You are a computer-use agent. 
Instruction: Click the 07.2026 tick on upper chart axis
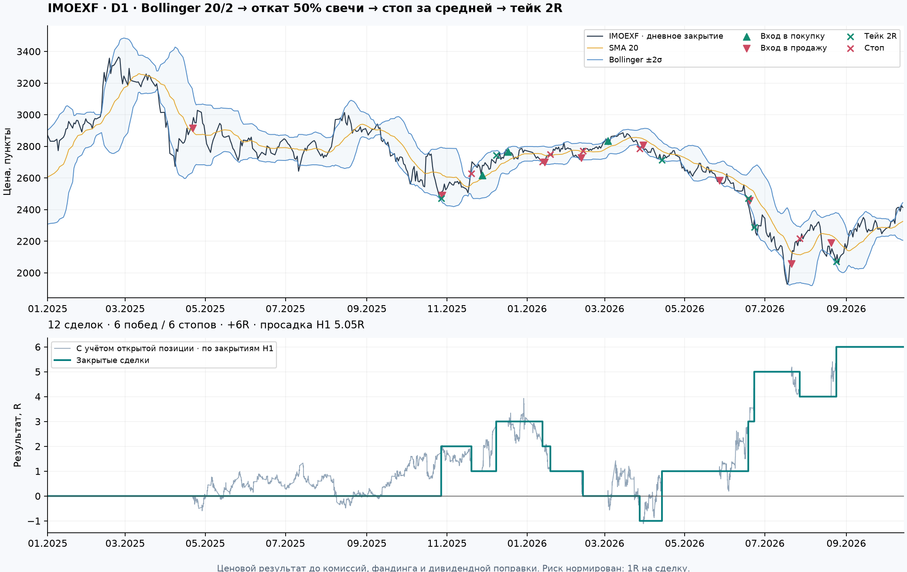(764, 309)
